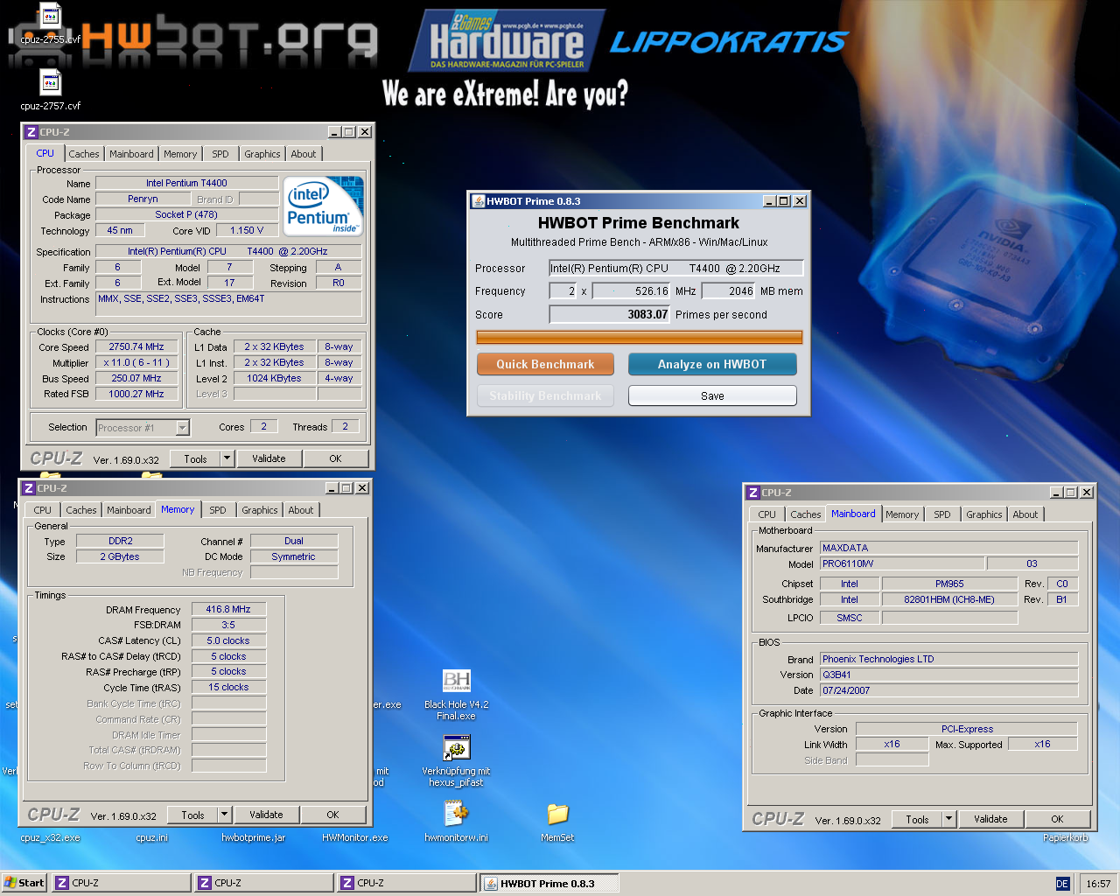Image resolution: width=1120 pixels, height=896 pixels.
Task: Click the Processor name field in HWBOT Prime
Action: tap(675, 268)
